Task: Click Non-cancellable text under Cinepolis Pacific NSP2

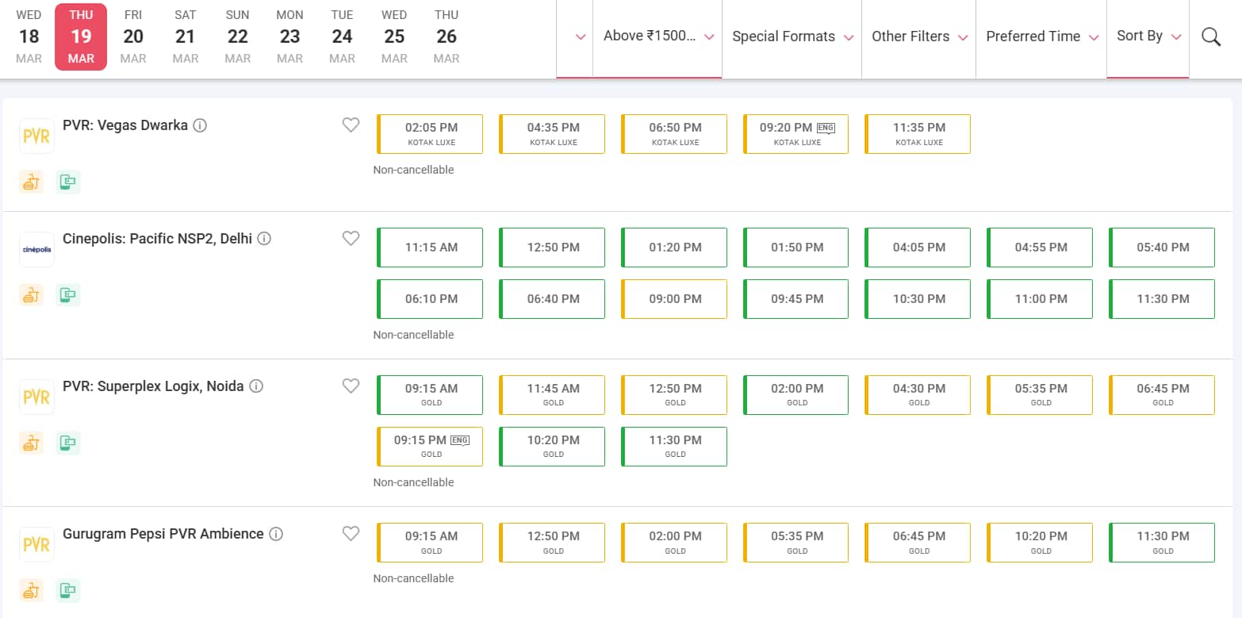Action: [413, 335]
